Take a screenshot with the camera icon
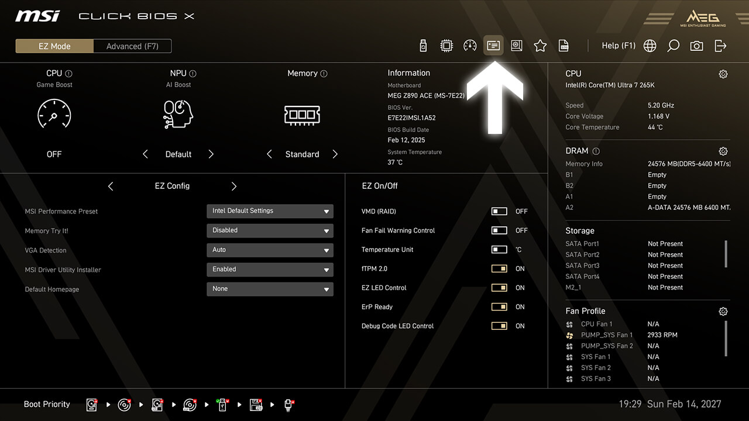This screenshot has height=421, width=749. 696,46
